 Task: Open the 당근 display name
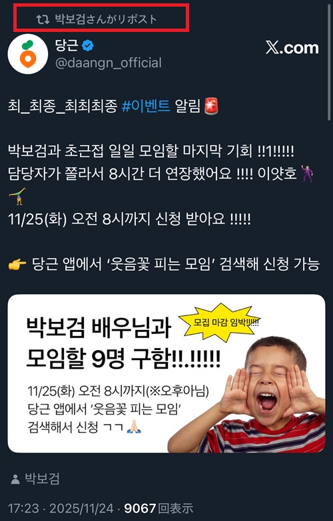(x=67, y=45)
